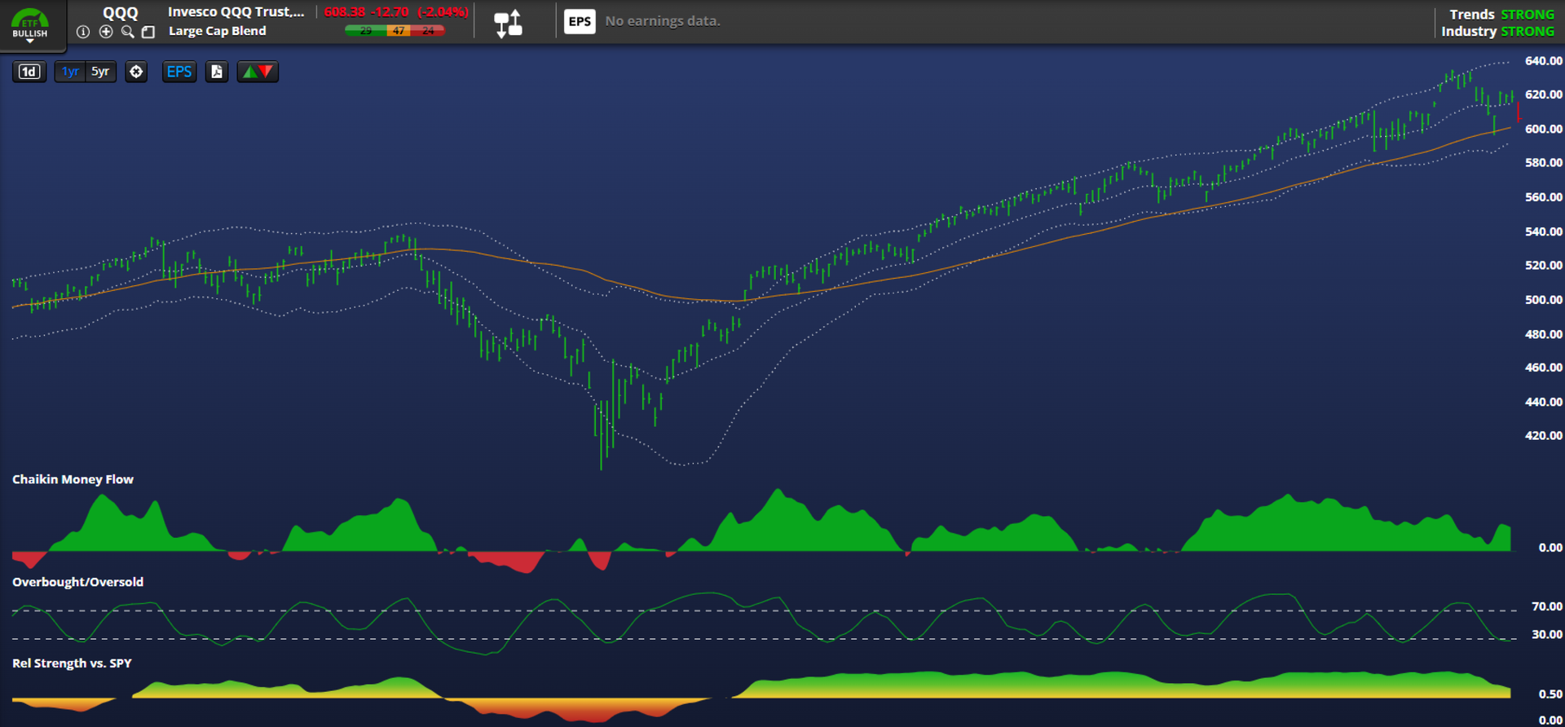The width and height of the screenshot is (1565, 727).
Task: Click the Trends STRONG label
Action: point(1501,14)
